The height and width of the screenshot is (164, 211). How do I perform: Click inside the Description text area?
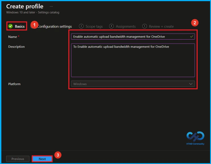point(133,60)
